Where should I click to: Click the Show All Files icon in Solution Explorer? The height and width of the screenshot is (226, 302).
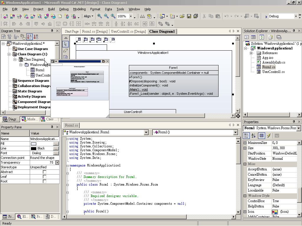(270, 37)
